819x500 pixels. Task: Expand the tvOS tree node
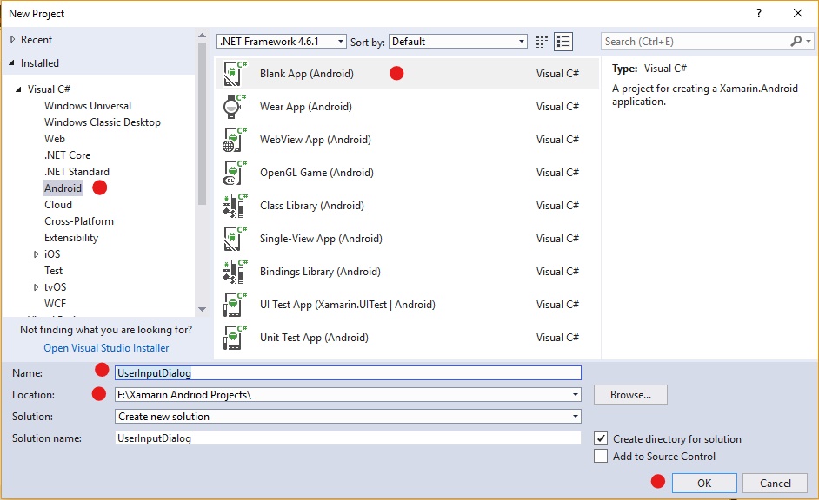(x=36, y=287)
